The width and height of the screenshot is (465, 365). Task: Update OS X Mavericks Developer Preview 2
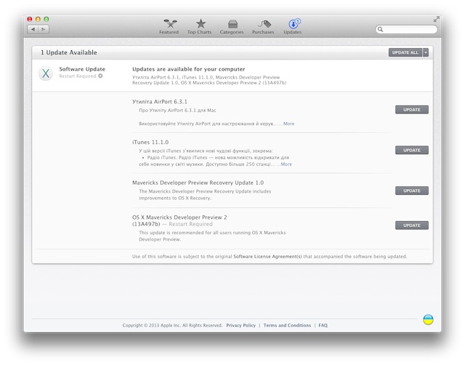point(412,225)
